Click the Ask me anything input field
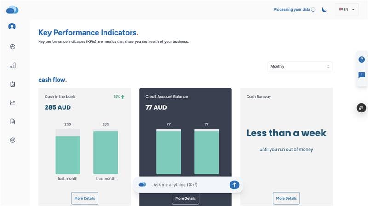The image size is (368, 206). [189, 185]
